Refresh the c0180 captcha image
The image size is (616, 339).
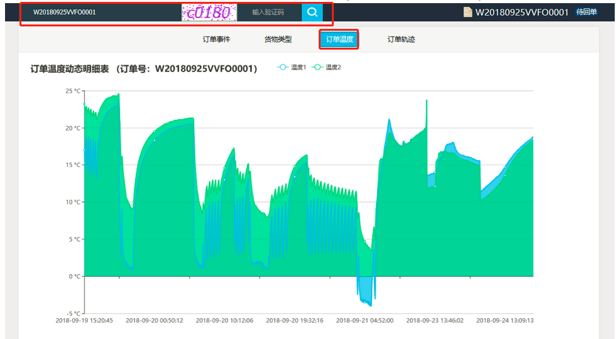[x=209, y=12]
